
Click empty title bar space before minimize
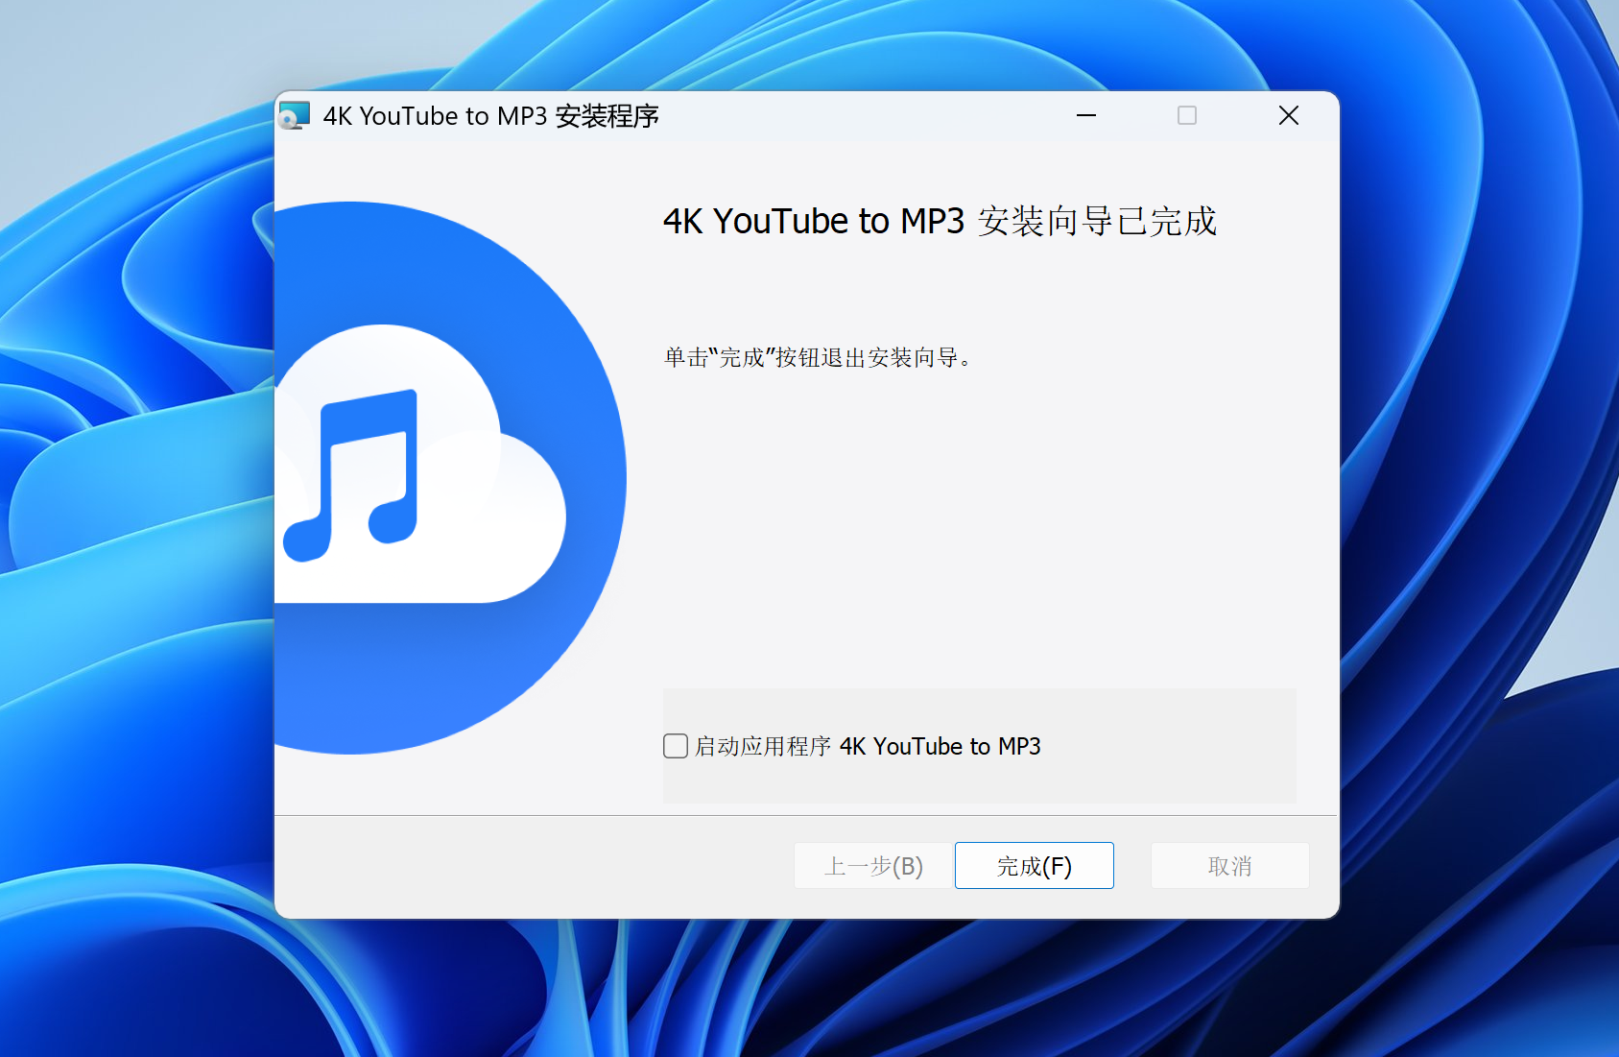click(864, 116)
